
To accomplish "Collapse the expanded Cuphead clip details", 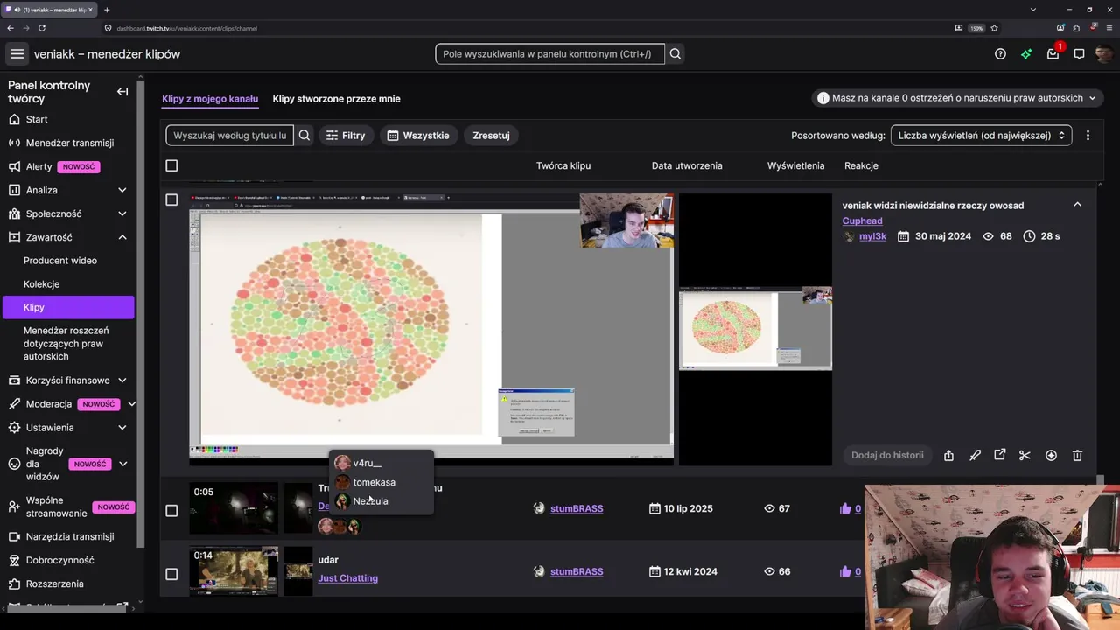I will point(1077,205).
